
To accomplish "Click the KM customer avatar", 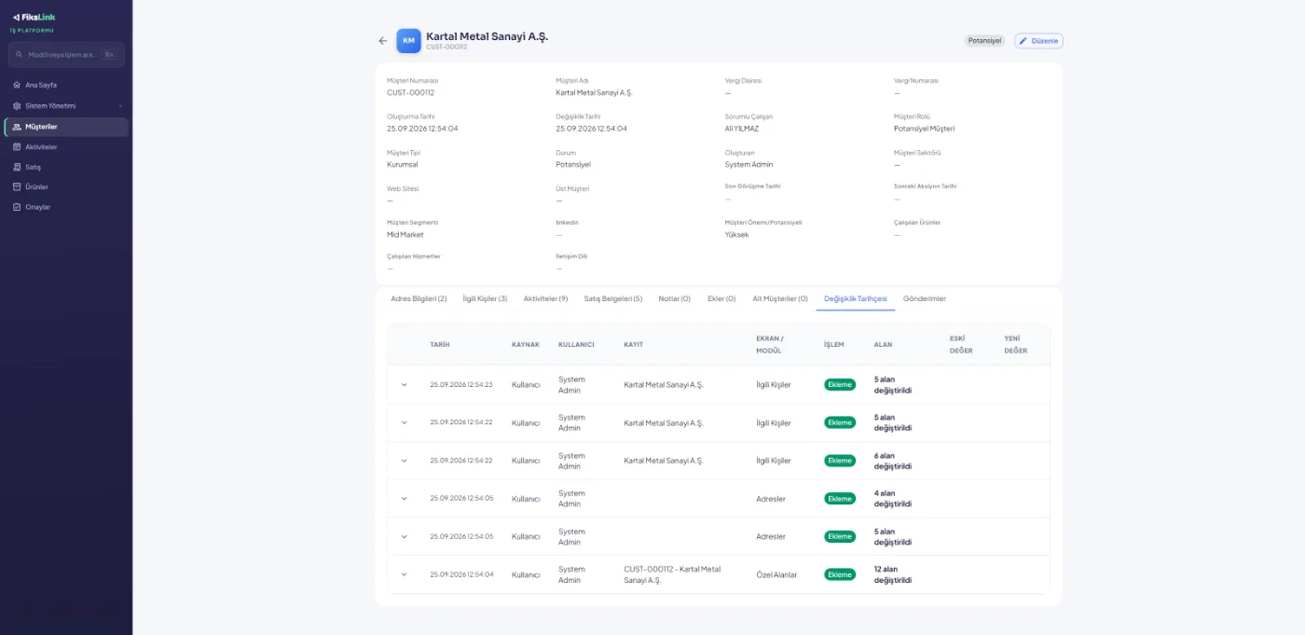I will (x=408, y=41).
